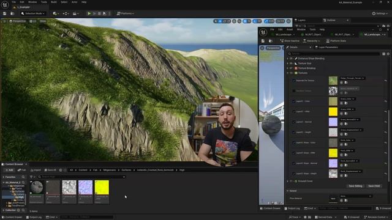Click the Import button in Content Browser
Viewport: 392px width, 220px height.
(36, 170)
